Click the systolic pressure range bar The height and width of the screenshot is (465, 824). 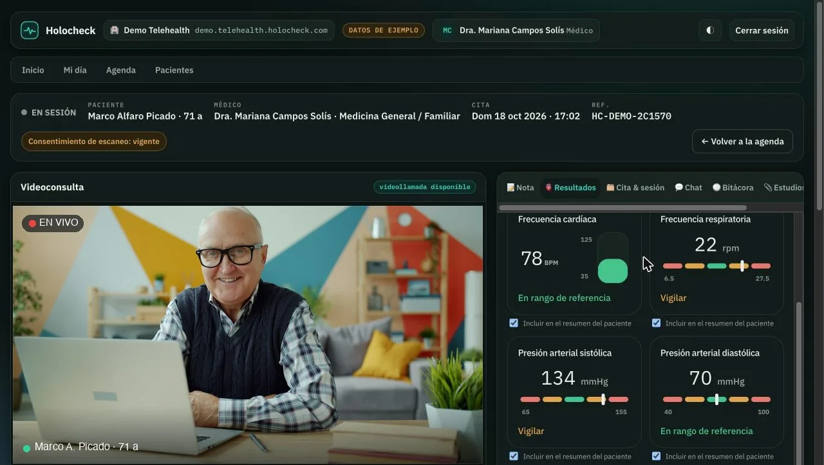point(574,399)
